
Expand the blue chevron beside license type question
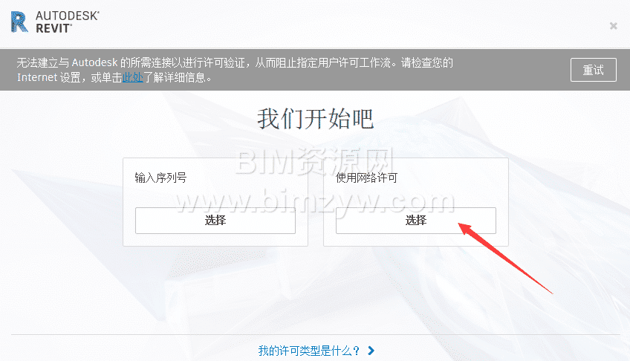pyautogui.click(x=371, y=351)
